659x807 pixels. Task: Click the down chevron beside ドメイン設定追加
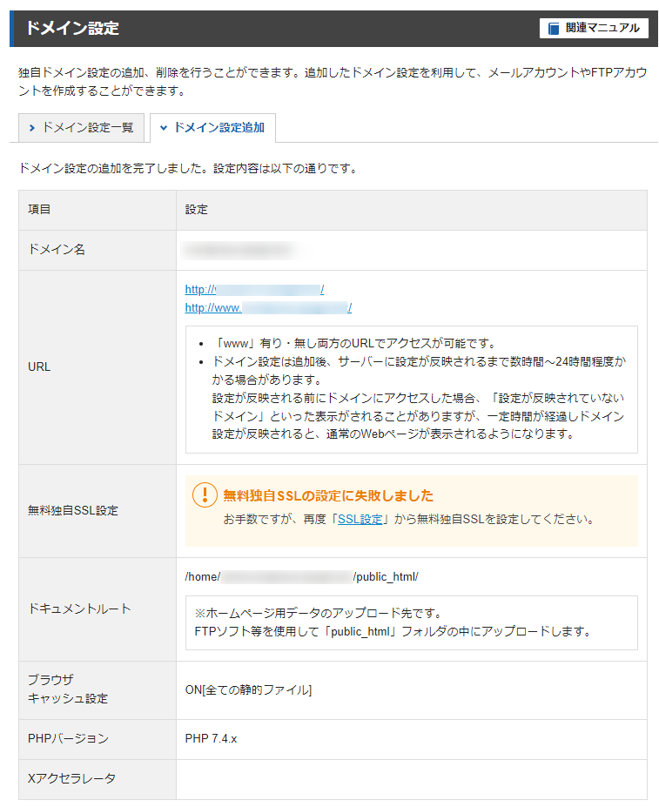pos(163,128)
